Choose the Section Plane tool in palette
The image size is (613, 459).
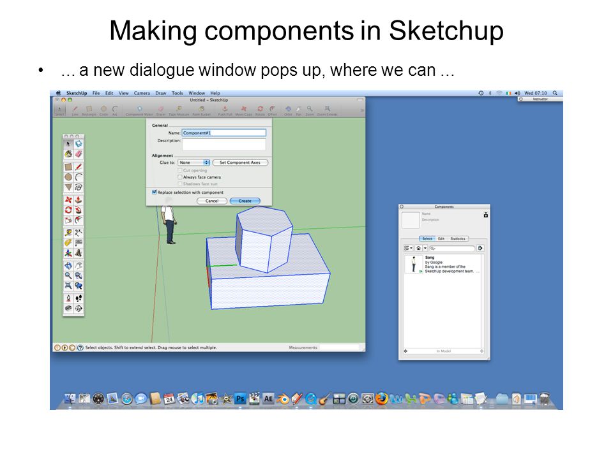(x=79, y=309)
